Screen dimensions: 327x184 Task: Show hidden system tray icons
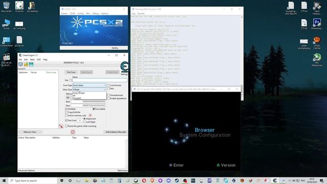click(290, 180)
